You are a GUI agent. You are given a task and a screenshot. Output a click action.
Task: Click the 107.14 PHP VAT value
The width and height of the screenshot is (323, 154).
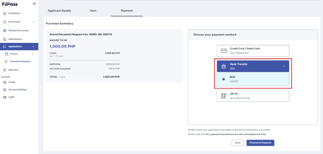point(114,69)
